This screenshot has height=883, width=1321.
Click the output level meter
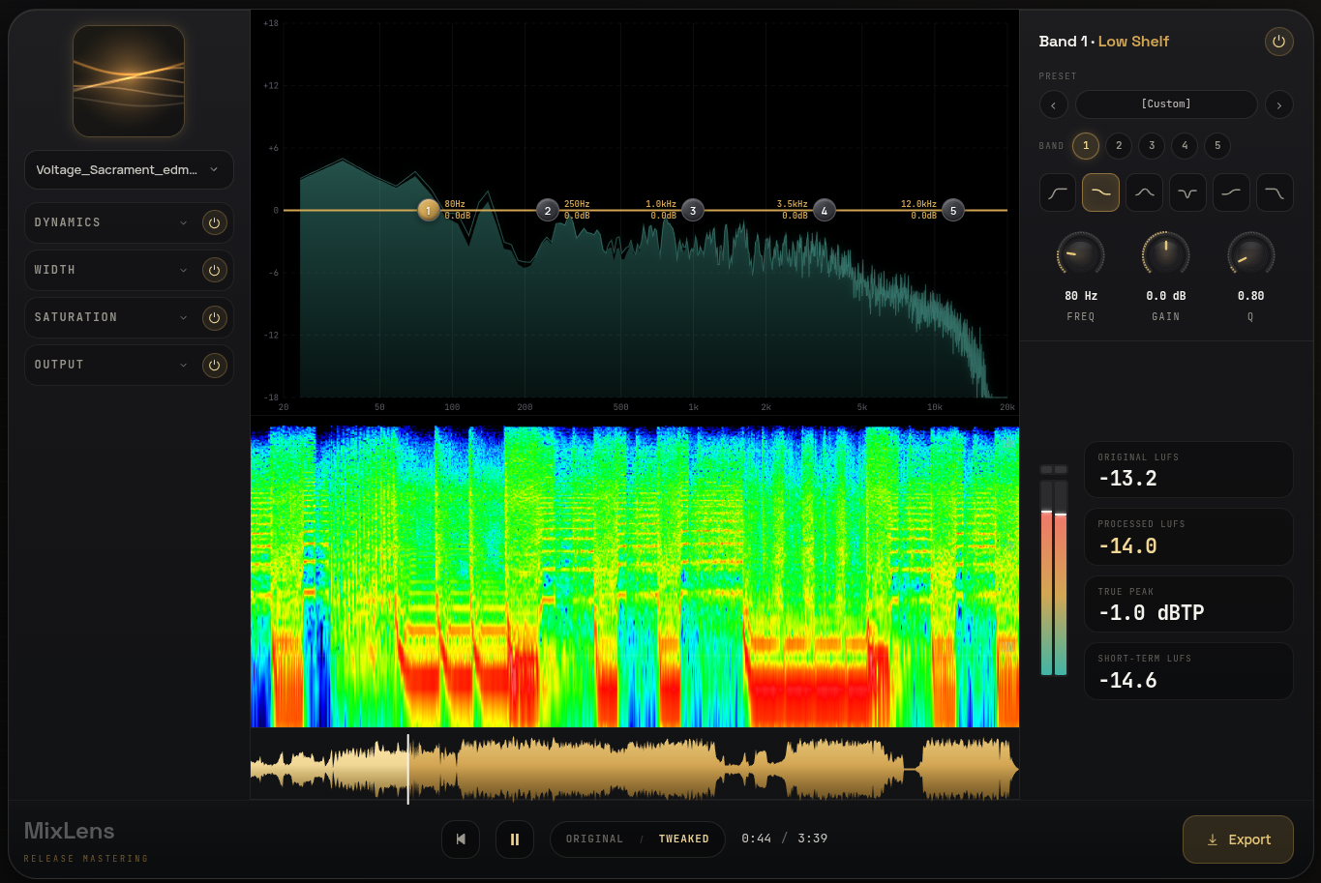pyautogui.click(x=1054, y=571)
